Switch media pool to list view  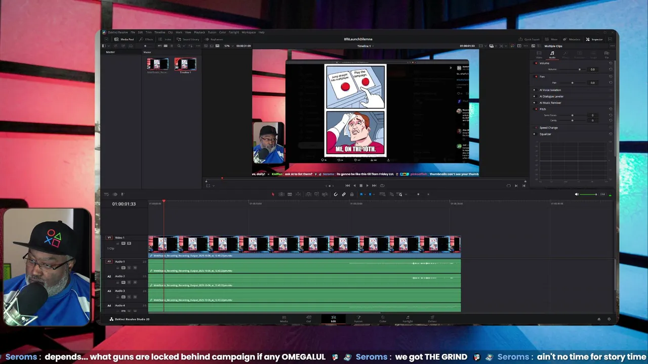(x=172, y=46)
